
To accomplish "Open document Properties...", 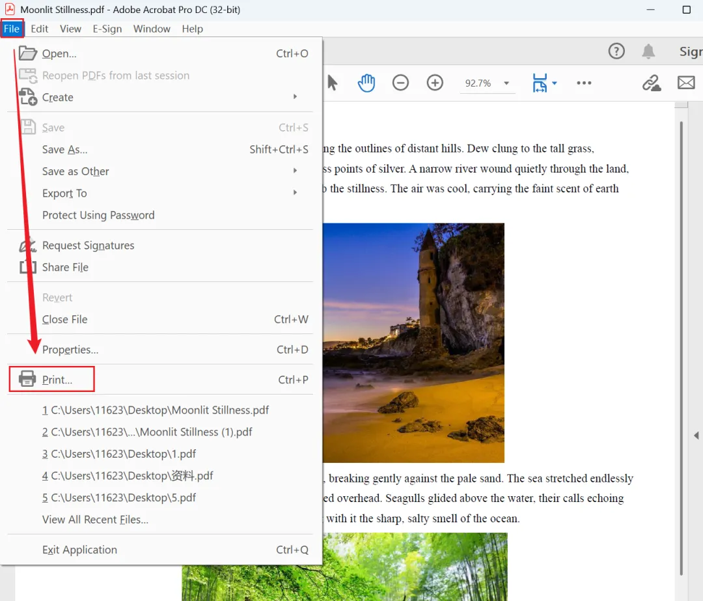I will click(x=160, y=350).
